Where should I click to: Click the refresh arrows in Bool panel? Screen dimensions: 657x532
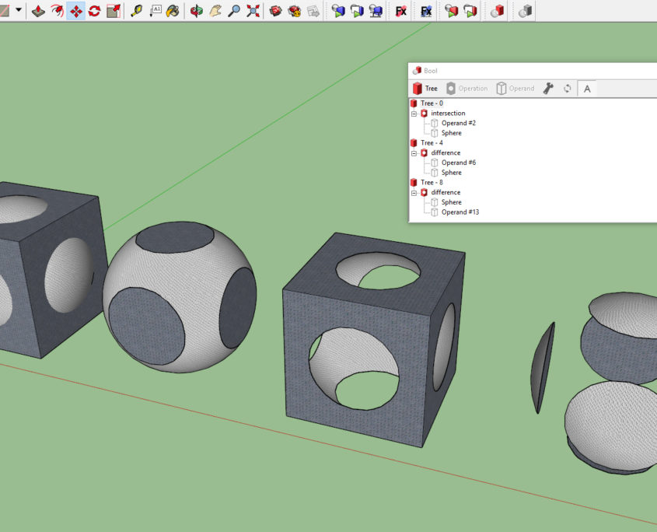point(568,89)
